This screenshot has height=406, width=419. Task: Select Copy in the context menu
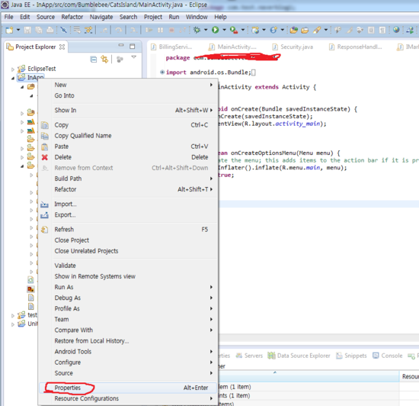click(128, 125)
